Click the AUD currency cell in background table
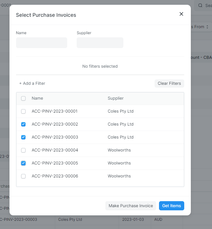 (158, 220)
